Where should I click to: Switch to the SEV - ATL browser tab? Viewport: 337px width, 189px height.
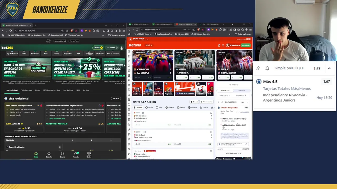click(209, 24)
